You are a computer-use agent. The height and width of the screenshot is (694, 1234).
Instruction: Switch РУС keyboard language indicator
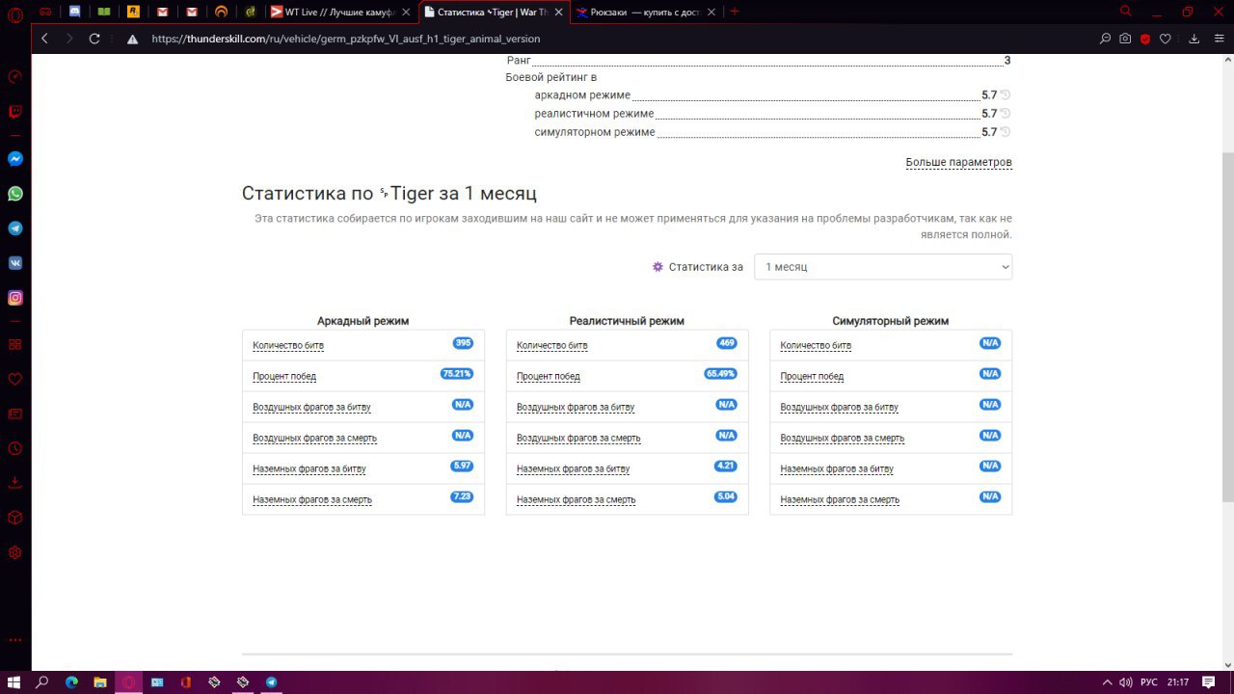1148,682
